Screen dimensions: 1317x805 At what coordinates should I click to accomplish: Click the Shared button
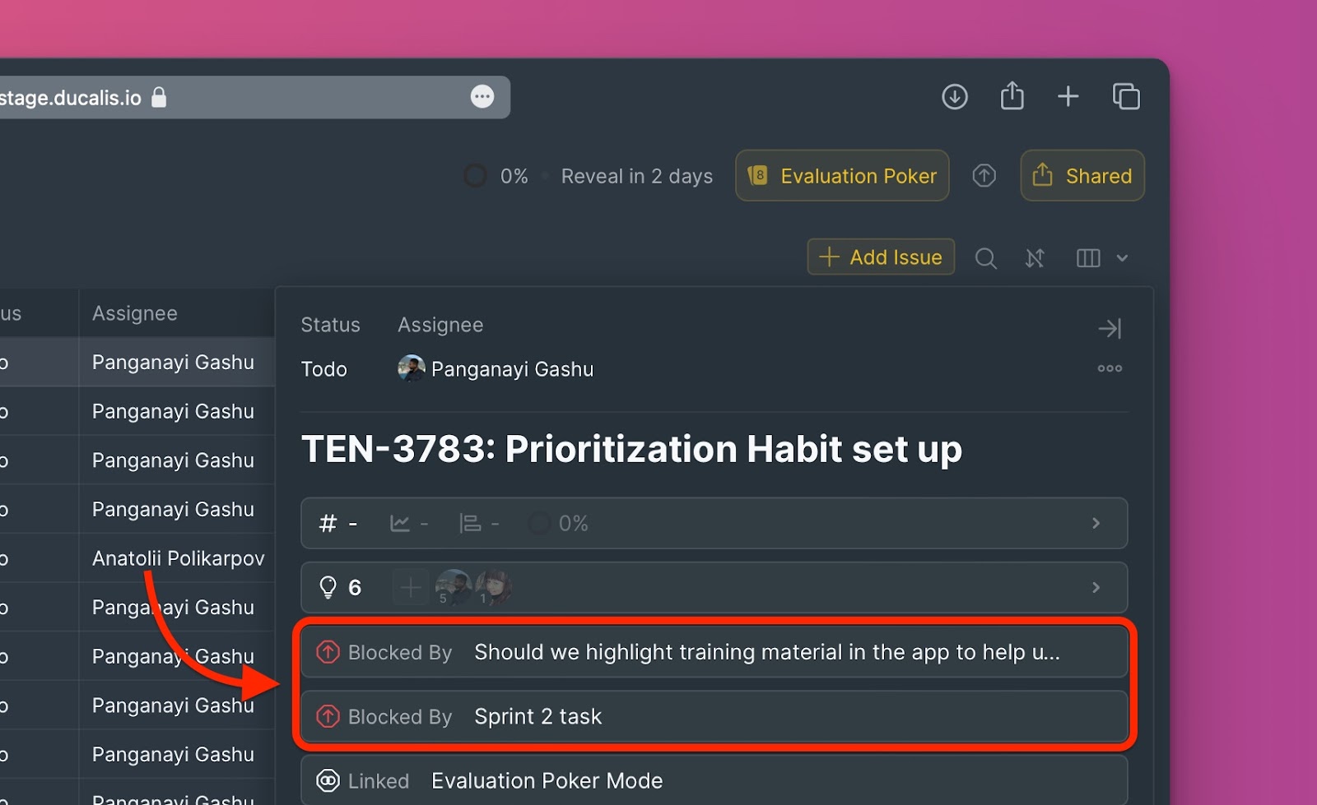(x=1082, y=176)
